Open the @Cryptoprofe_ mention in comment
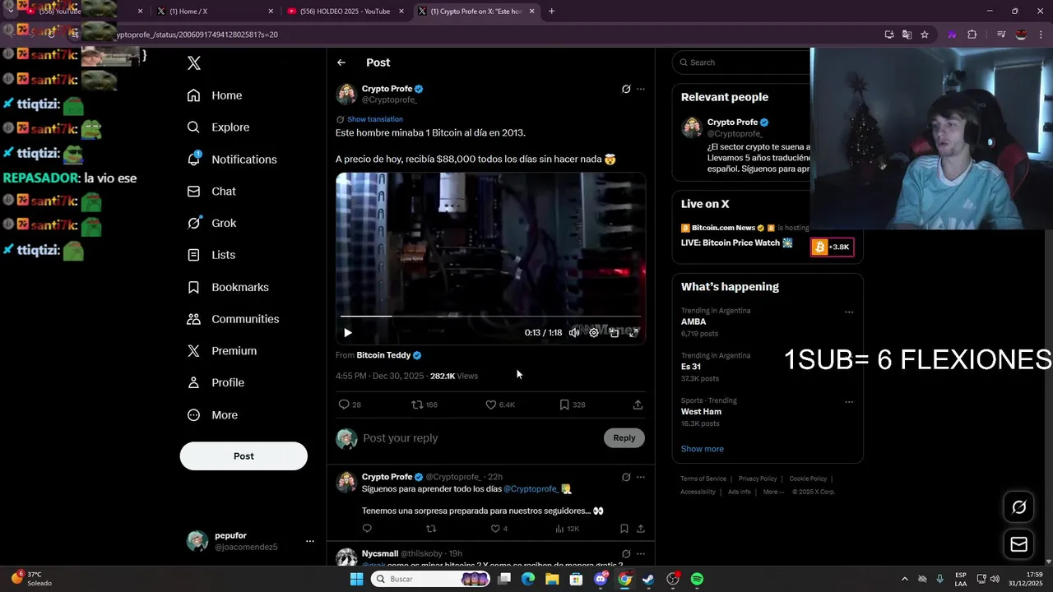Image resolution: width=1053 pixels, height=592 pixels. pyautogui.click(x=531, y=488)
